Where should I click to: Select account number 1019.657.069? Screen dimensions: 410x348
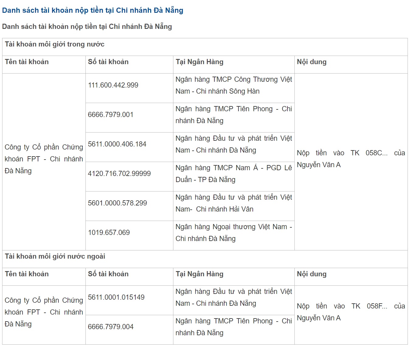(109, 233)
